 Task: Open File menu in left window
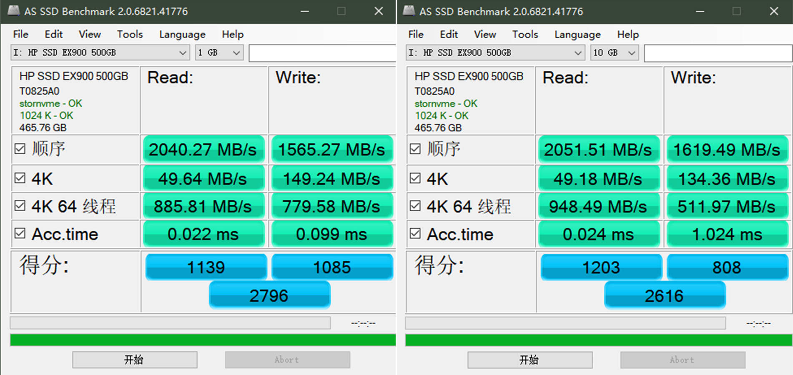click(21, 34)
